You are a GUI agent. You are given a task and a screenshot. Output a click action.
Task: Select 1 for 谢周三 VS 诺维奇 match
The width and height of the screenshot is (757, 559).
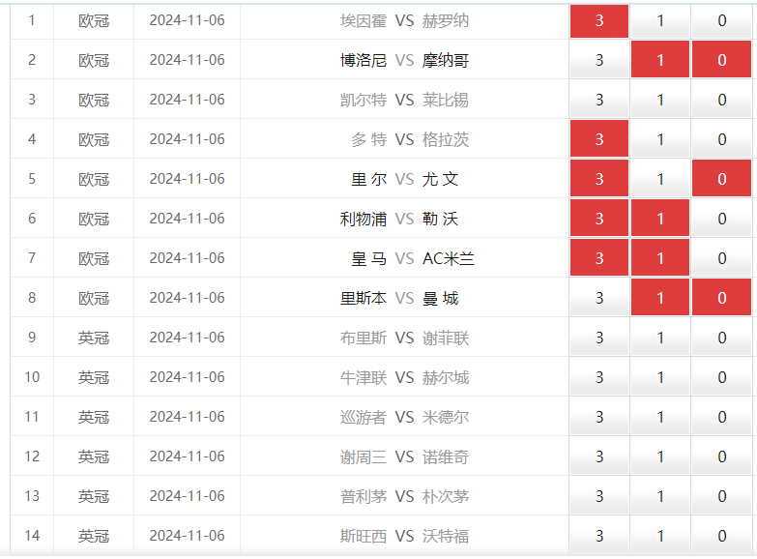click(x=660, y=456)
